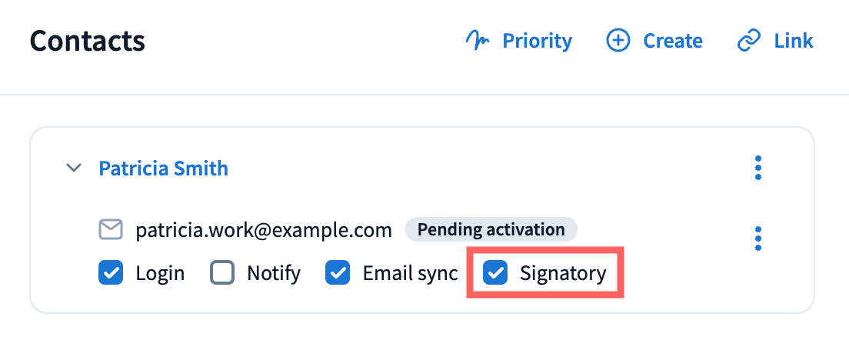Disable the Email sync checkbox
This screenshot has height=337, width=849.
(338, 272)
